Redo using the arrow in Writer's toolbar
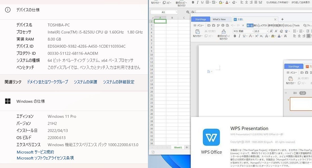Screen dimensions: 312x168 pyautogui.click(x=238, y=26)
